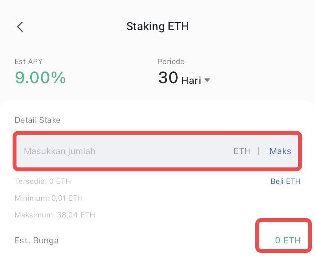Tap the Periode label above 30 Hari
This screenshot has height=259, width=315.
[x=171, y=61]
